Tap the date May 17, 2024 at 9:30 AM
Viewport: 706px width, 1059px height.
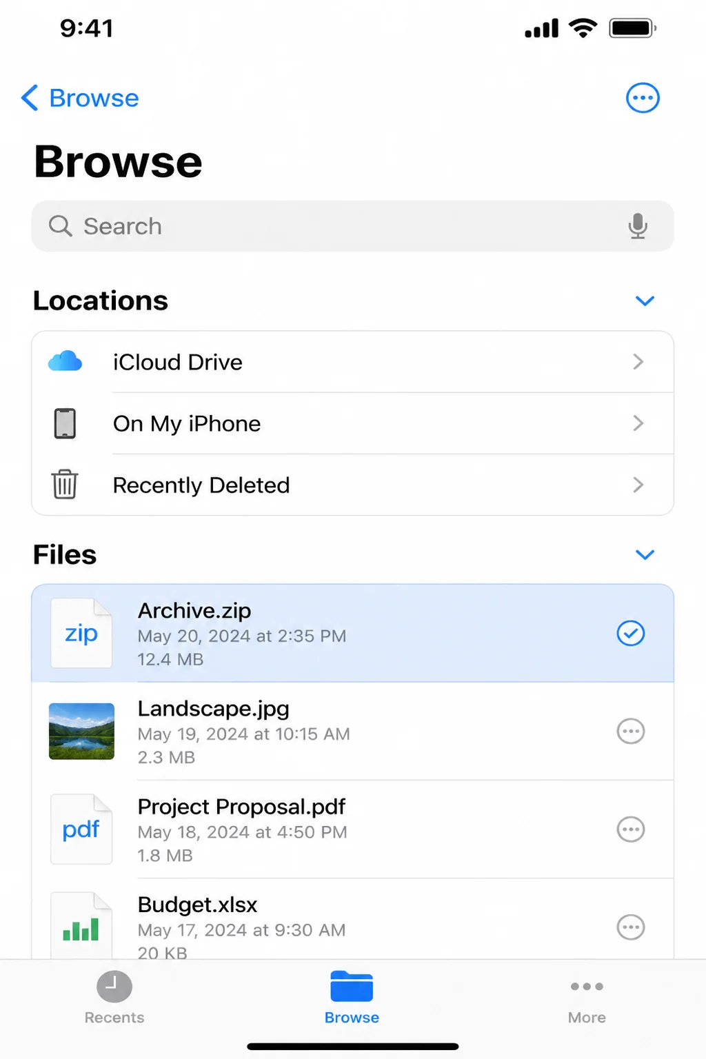tap(241, 930)
